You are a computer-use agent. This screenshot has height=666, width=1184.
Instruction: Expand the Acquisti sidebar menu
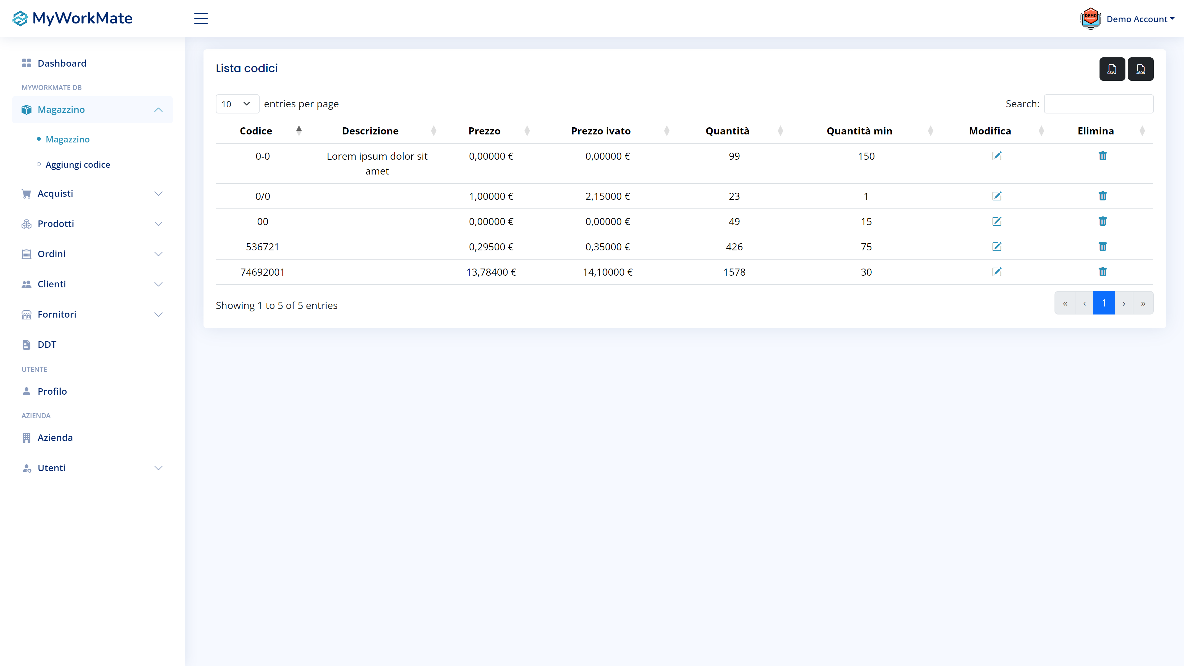click(92, 194)
